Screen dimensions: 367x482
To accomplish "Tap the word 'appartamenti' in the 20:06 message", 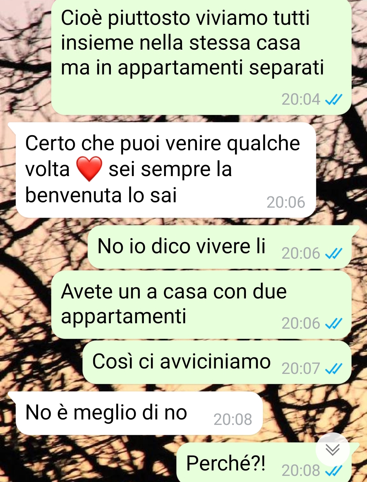I will point(123,317).
